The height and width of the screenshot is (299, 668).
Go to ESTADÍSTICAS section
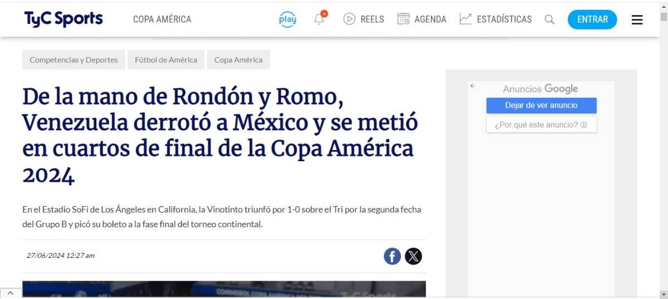tap(504, 19)
